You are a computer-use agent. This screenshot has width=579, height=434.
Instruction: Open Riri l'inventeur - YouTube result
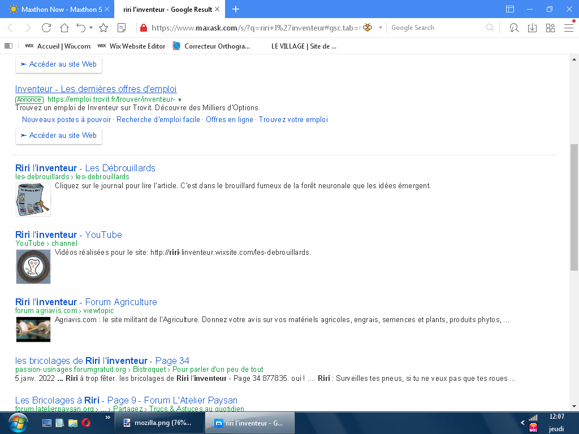[68, 235]
